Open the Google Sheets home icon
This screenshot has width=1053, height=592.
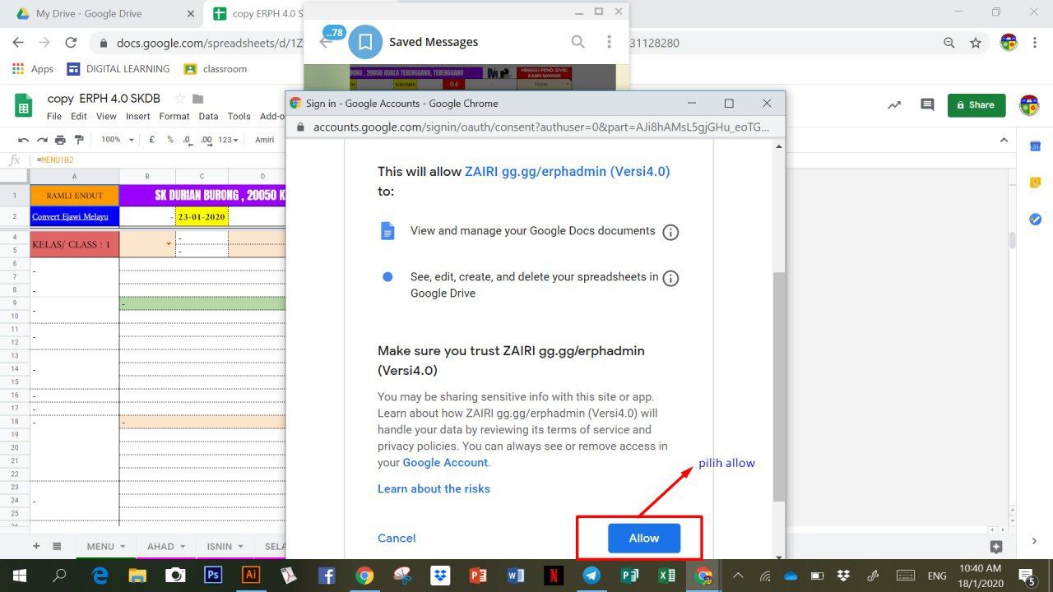point(24,105)
